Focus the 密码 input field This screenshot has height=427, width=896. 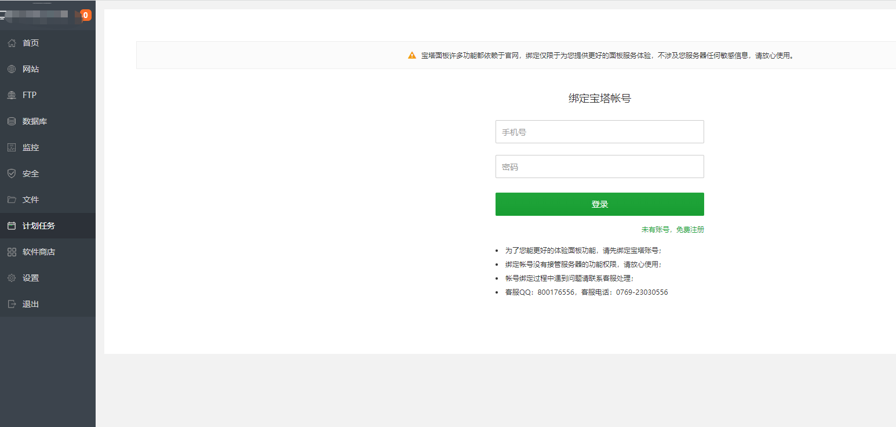[x=600, y=167]
